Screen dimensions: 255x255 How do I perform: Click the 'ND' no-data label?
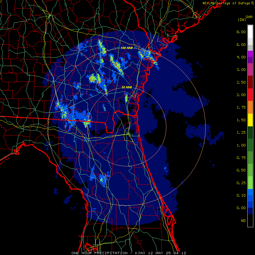pyautogui.click(x=243, y=221)
